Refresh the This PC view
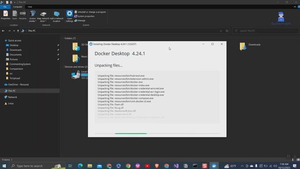The width and height of the screenshot is (300, 169). point(227,31)
